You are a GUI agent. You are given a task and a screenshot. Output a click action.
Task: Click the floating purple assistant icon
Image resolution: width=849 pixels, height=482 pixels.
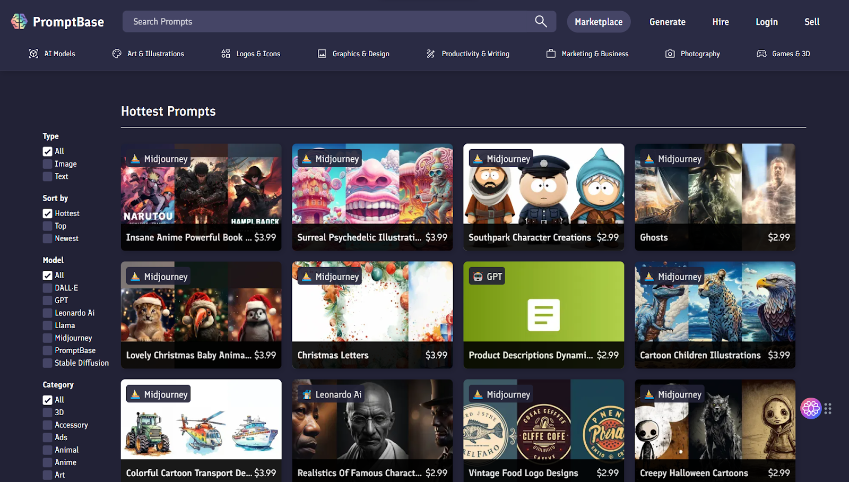811,408
